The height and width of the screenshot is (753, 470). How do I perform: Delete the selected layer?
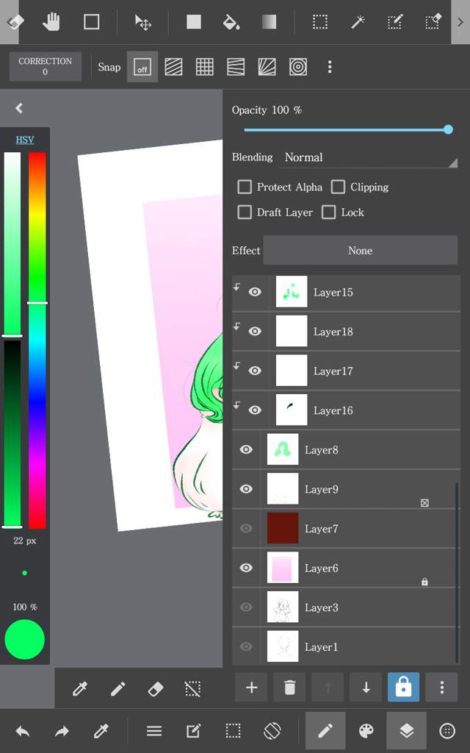[289, 688]
